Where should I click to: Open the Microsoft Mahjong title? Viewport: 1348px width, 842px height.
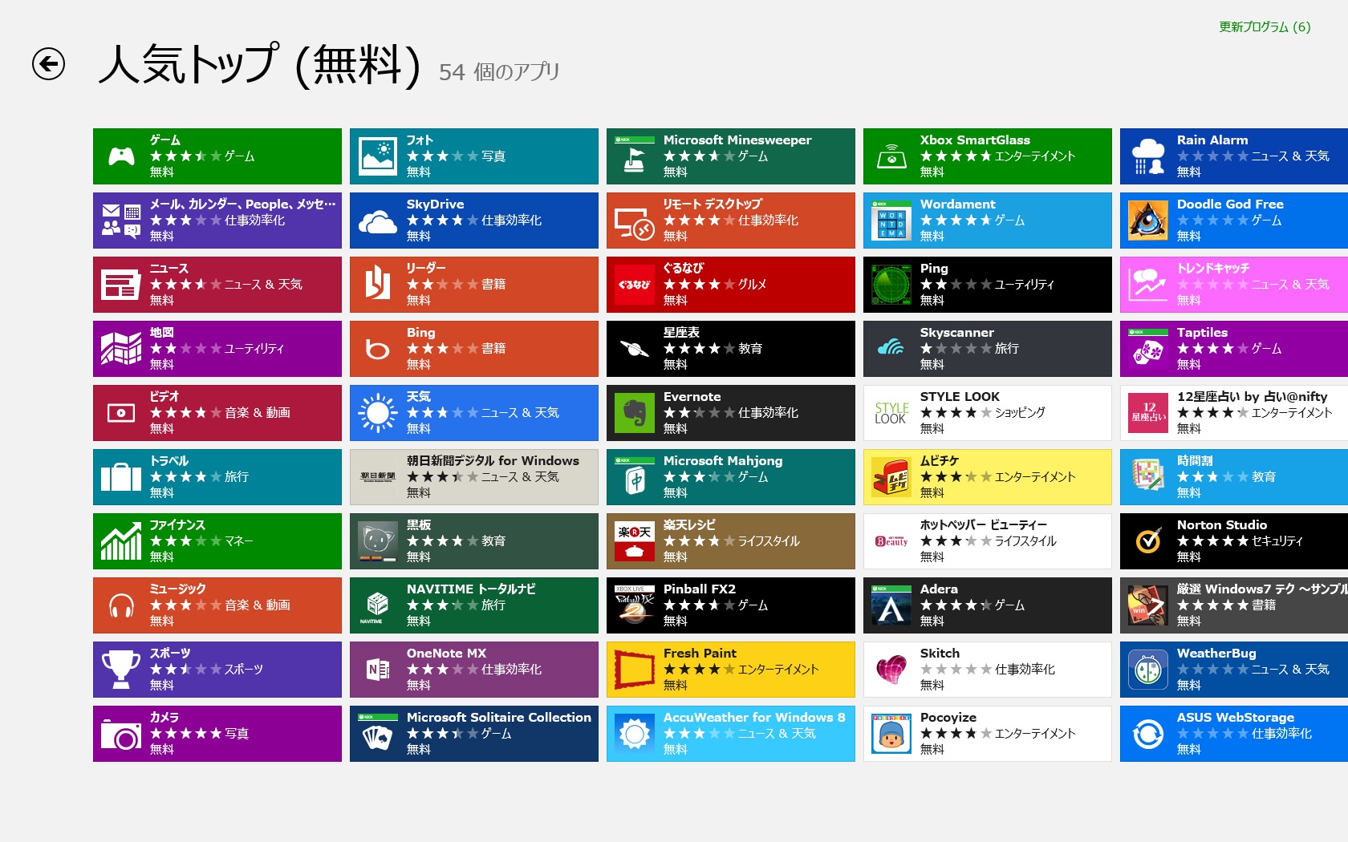pyautogui.click(x=723, y=461)
